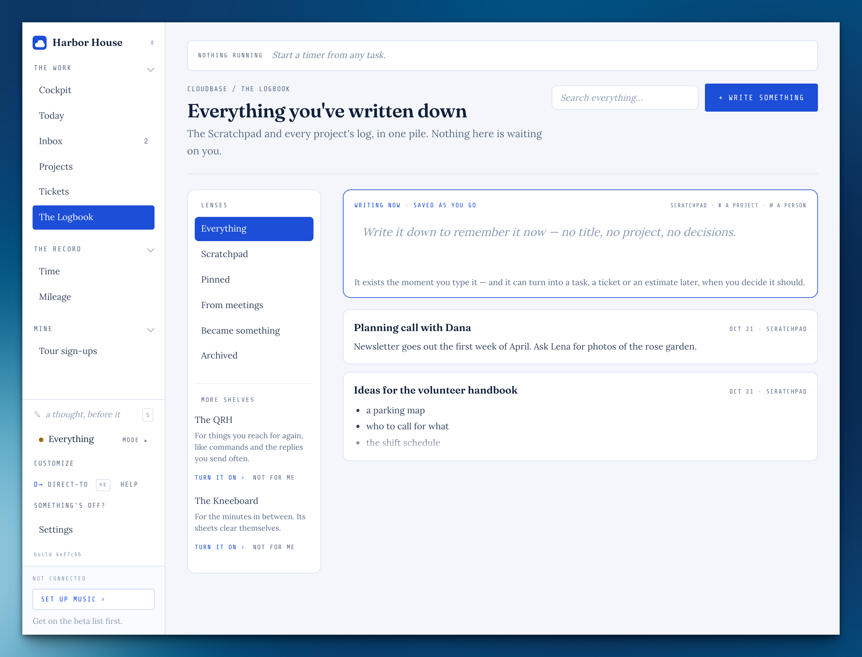Click the Harbor House cloud logo icon
Viewport: 862px width, 657px height.
tap(40, 43)
